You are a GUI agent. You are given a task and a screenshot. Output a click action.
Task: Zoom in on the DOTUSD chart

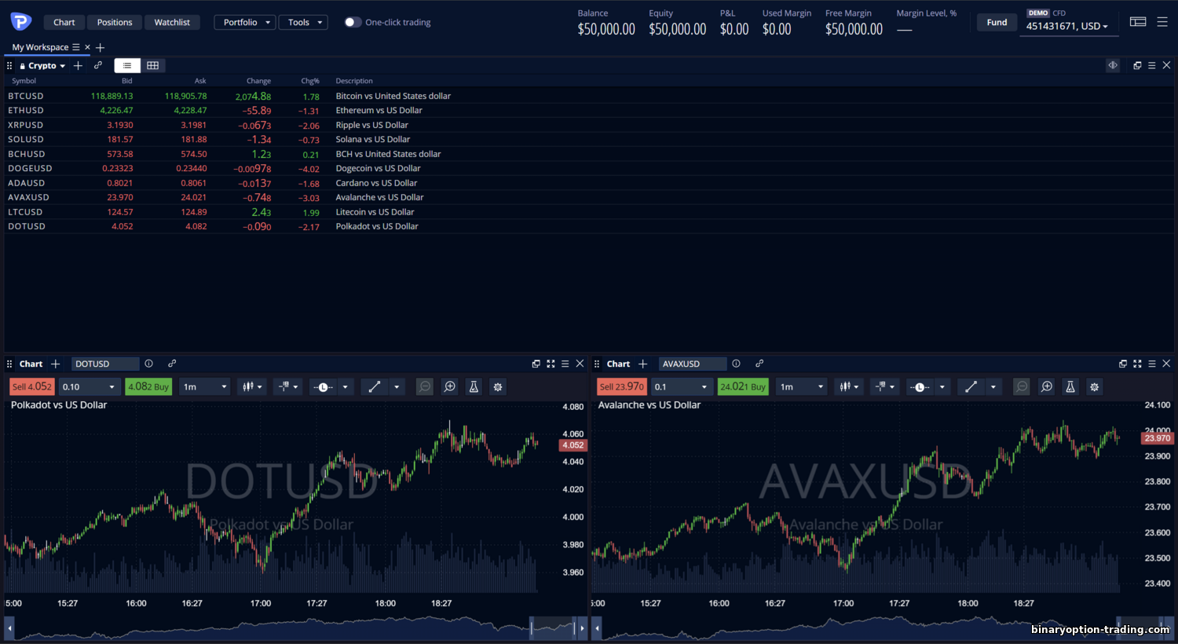pos(449,387)
